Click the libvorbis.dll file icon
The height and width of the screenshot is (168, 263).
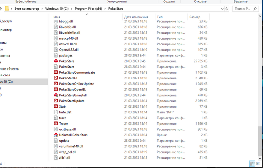pos(56,27)
